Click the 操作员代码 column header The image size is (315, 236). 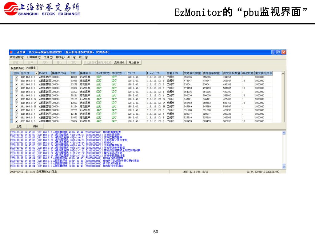(61, 73)
